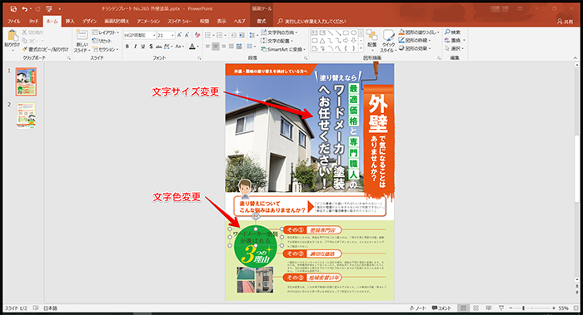Open the File (ファイル) tab

coord(14,22)
